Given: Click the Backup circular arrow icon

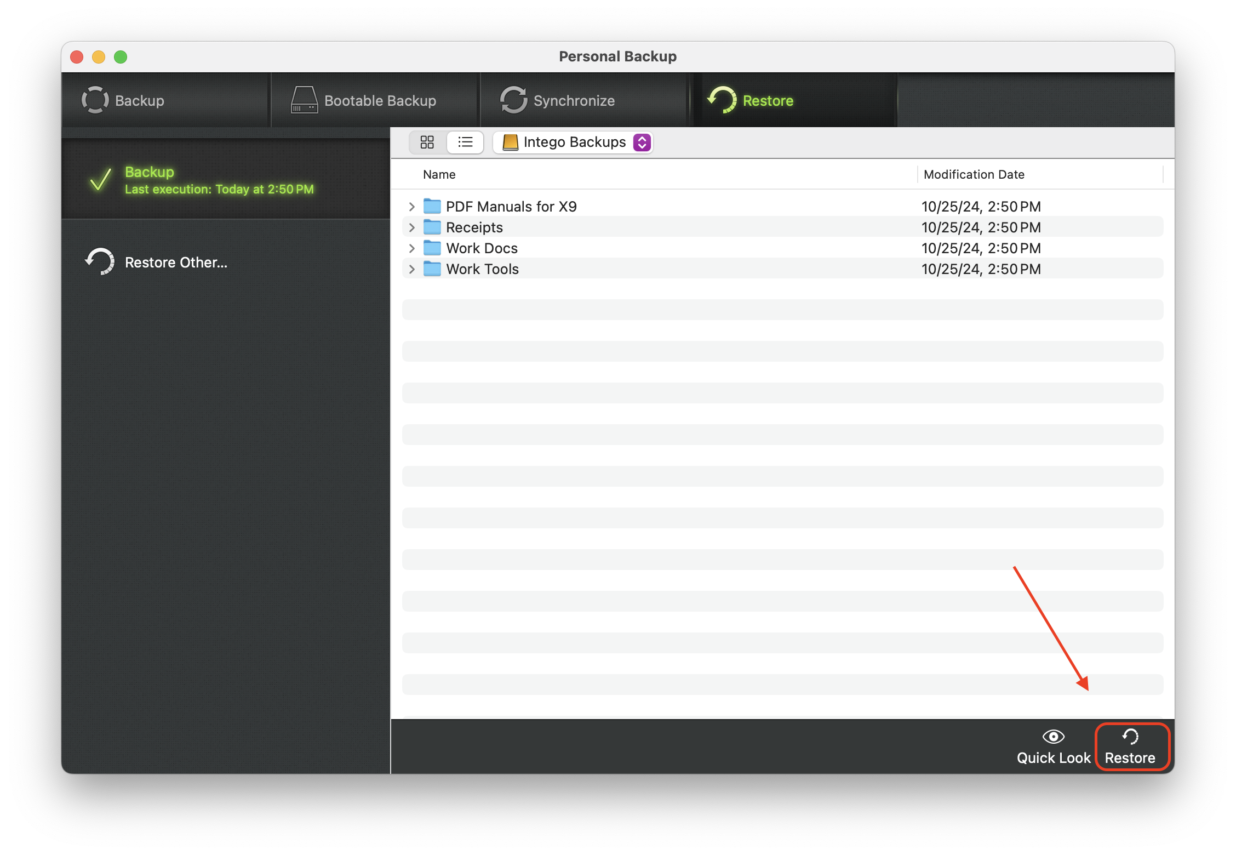Looking at the screenshot, I should (95, 100).
